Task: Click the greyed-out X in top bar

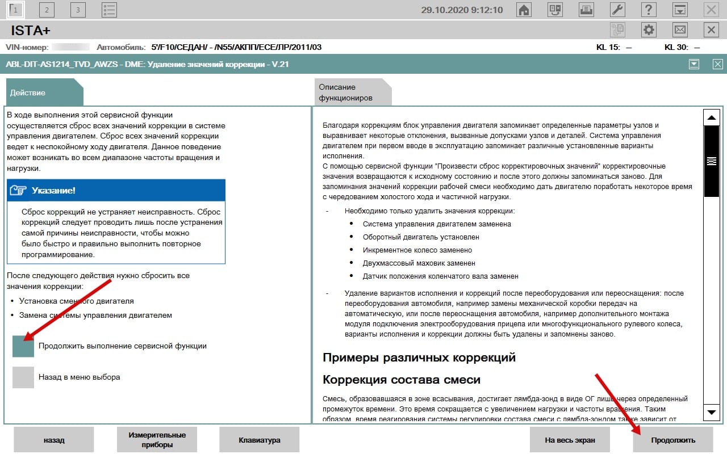Action: pos(711,10)
